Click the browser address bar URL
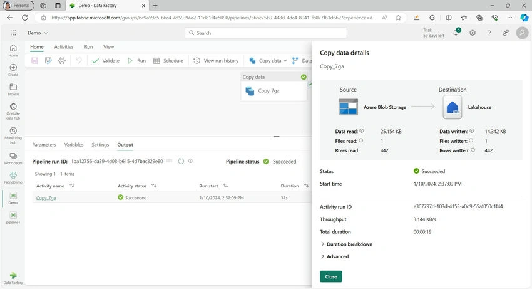This screenshot has height=289, width=532. [214, 18]
